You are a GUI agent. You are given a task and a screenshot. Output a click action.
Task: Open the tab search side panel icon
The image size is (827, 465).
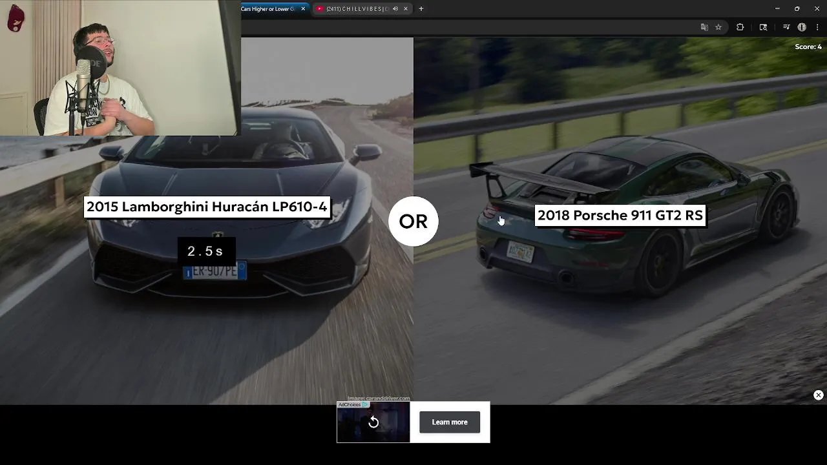763,27
